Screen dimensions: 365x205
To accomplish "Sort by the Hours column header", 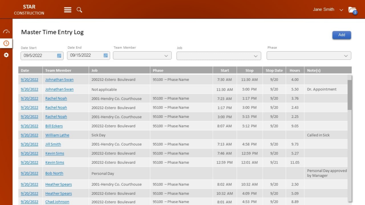I will tap(294, 70).
